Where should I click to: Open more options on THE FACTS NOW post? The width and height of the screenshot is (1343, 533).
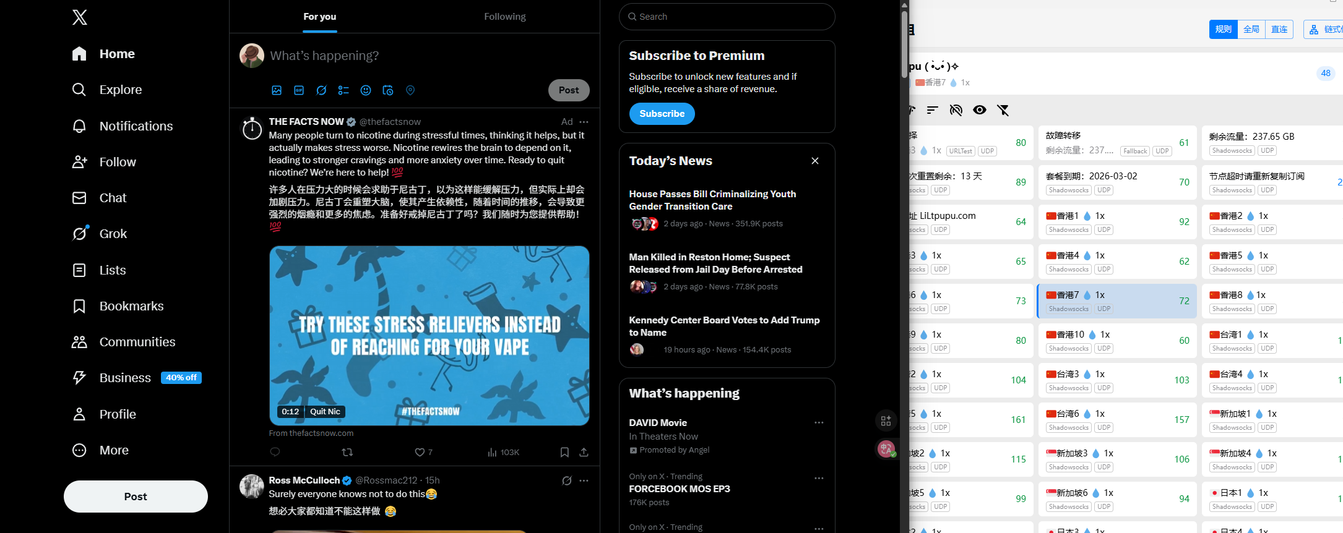pyautogui.click(x=584, y=122)
